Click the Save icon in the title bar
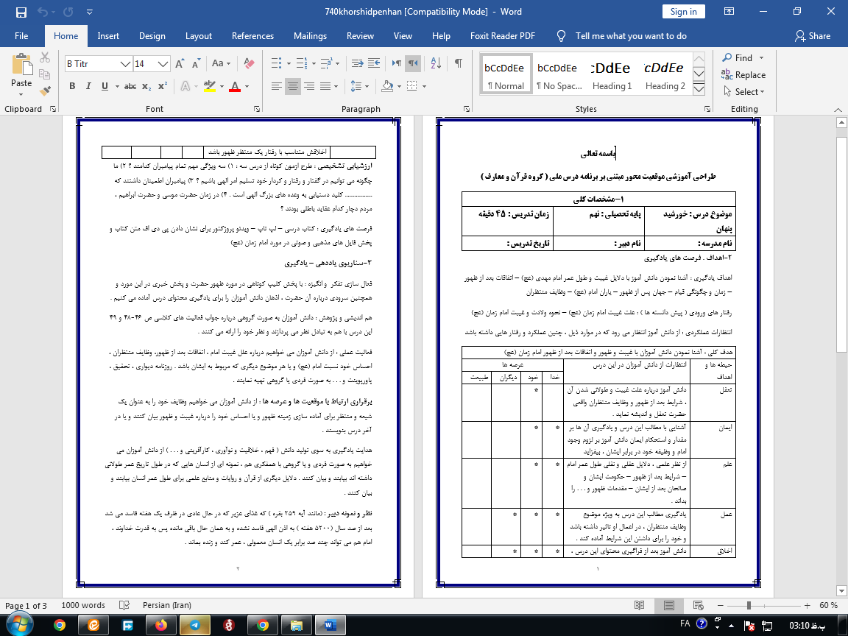This screenshot has width=848, height=636. [21, 12]
